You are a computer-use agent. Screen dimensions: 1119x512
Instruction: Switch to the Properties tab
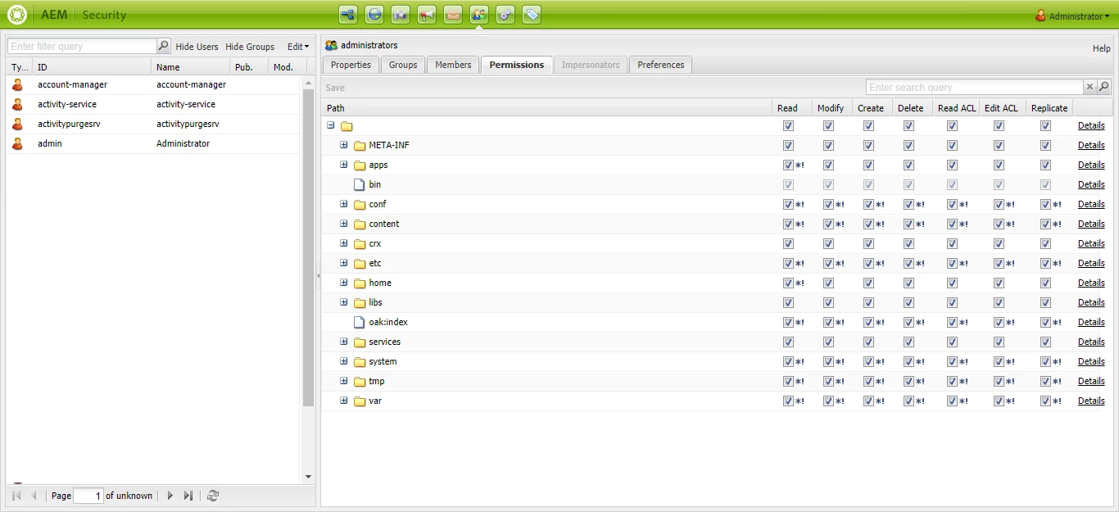[351, 65]
